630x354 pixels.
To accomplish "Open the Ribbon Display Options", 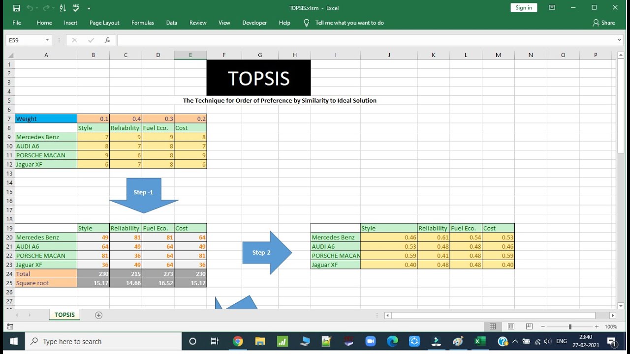I will click(x=552, y=7).
